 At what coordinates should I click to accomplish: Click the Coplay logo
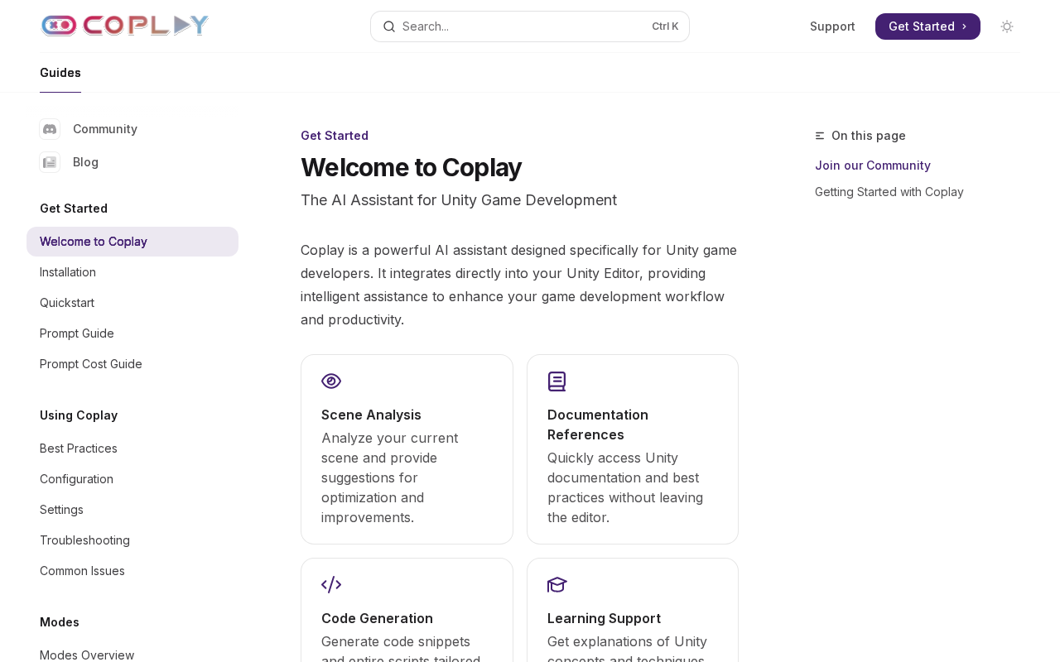coord(124,26)
